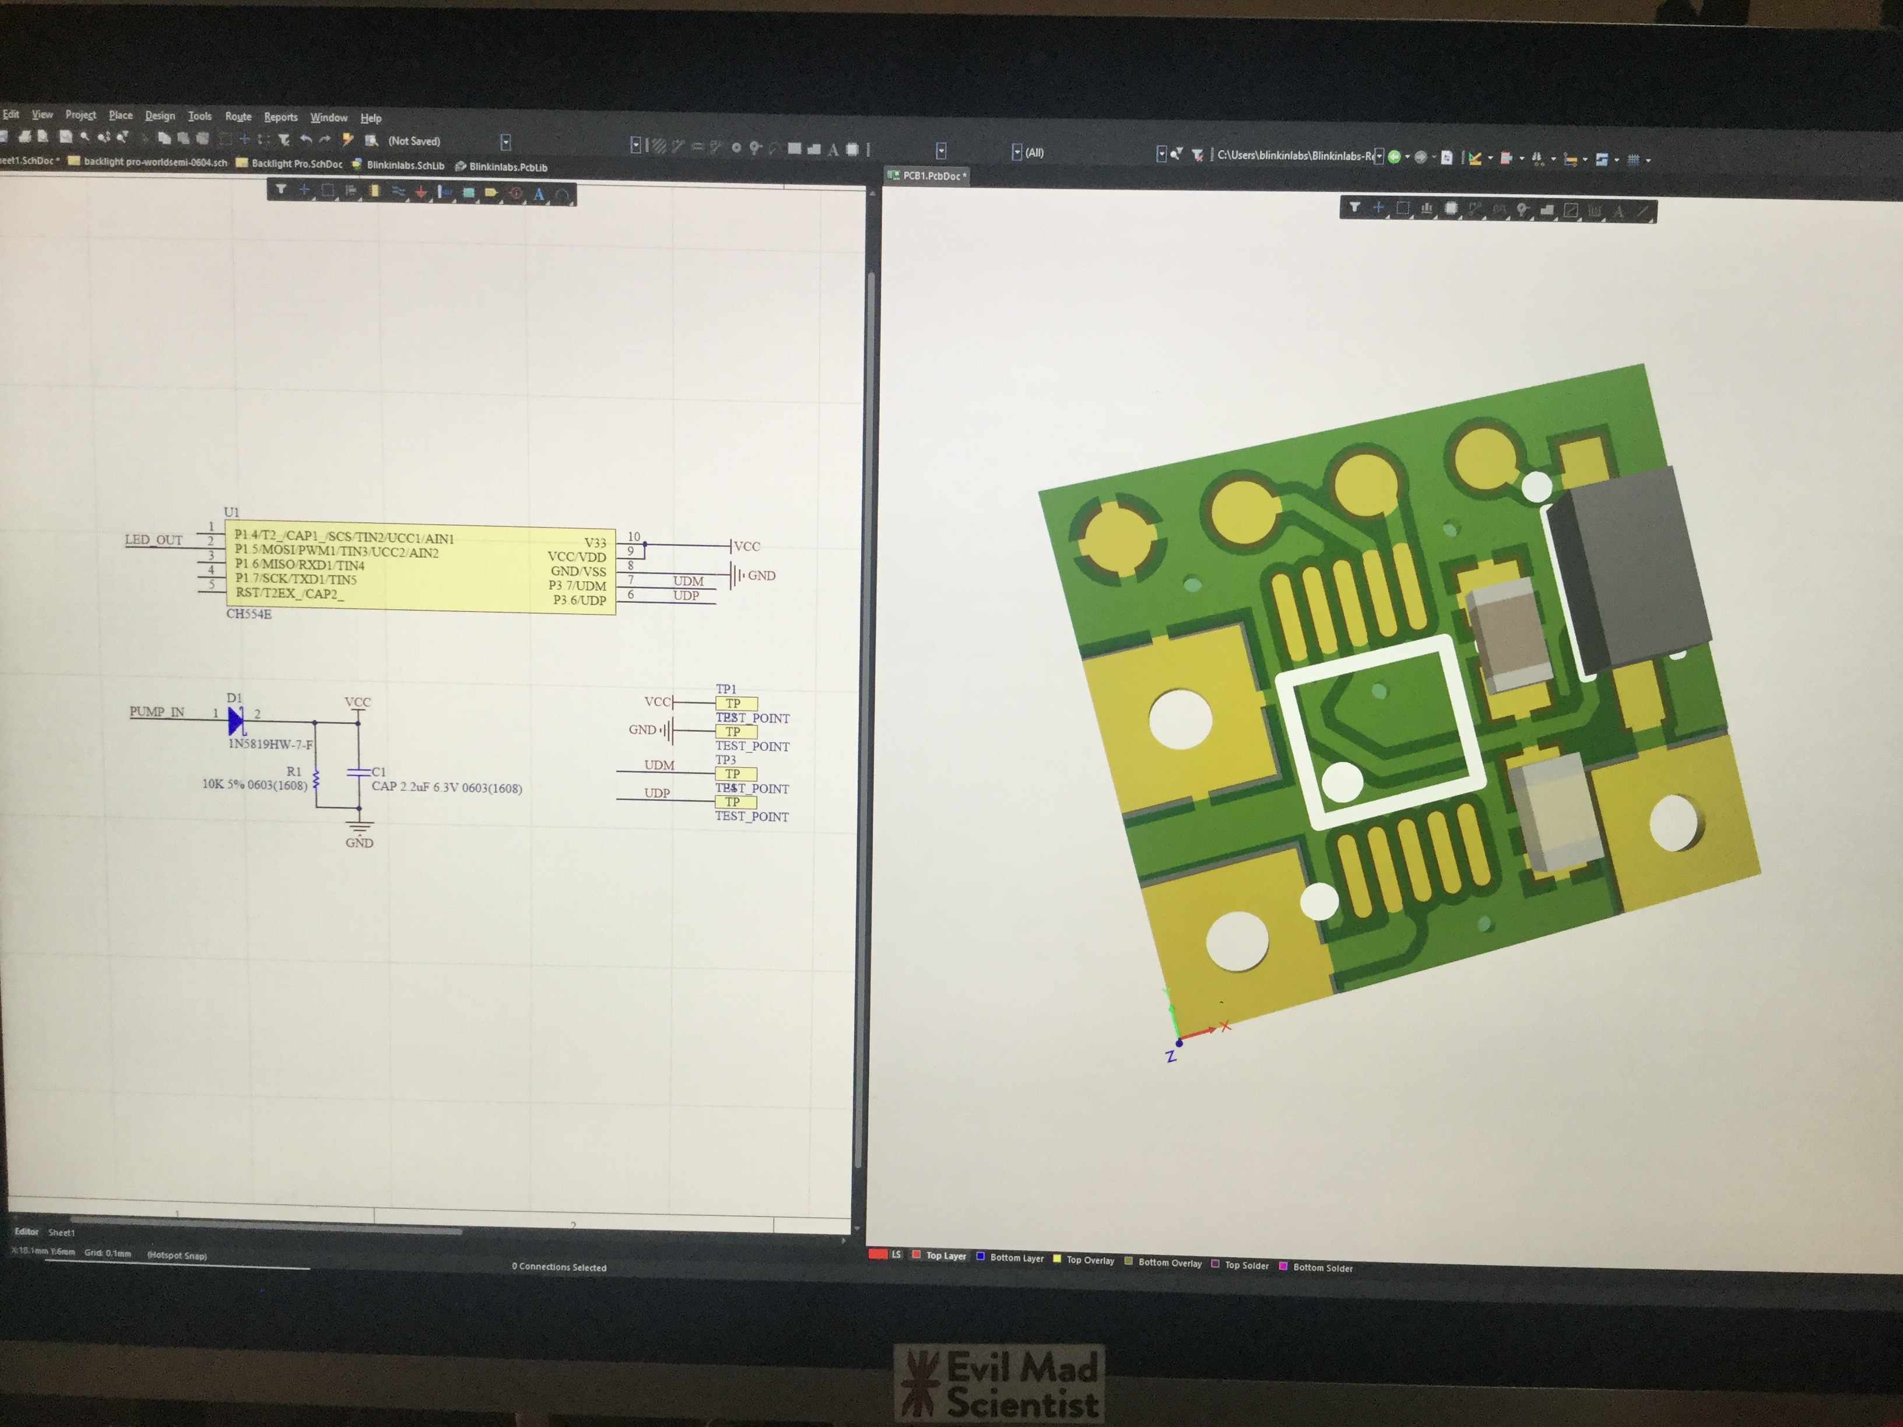Click the clear filter funnel icon
The width and height of the screenshot is (1903, 1427).
tap(1197, 155)
